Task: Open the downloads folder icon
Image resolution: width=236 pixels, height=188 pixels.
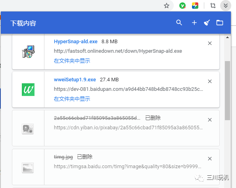Action: point(220,23)
